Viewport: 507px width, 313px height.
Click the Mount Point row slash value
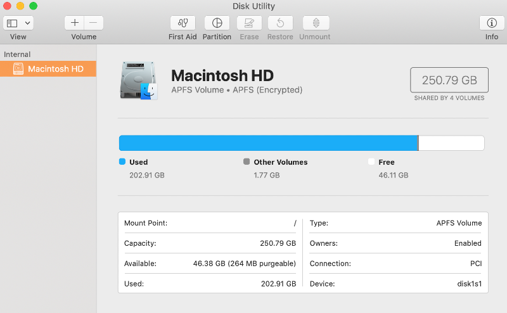pos(295,223)
